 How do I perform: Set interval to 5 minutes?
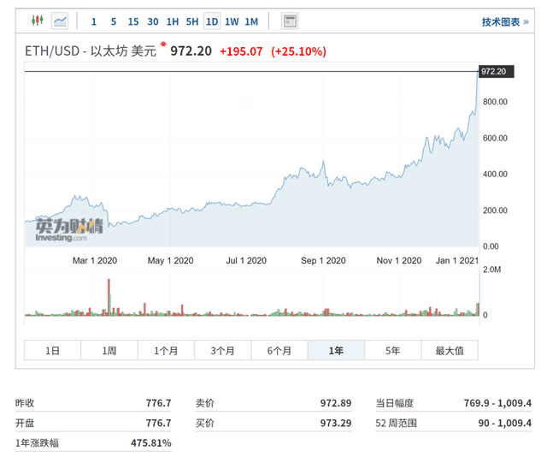tap(114, 21)
